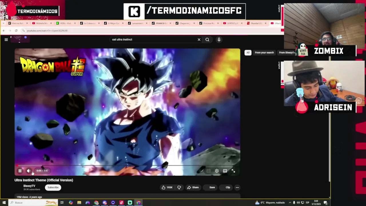Open the Windows Start menu
The image size is (366, 206).
pyautogui.click(x=4, y=203)
